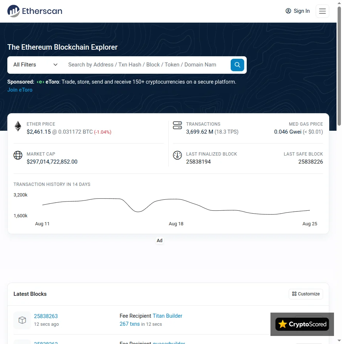
Task: Open the Titan Builder fee recipient
Action: [167, 316]
